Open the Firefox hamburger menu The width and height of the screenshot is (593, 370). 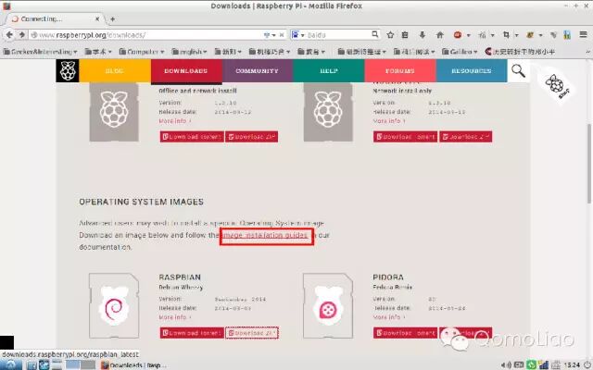(583, 35)
